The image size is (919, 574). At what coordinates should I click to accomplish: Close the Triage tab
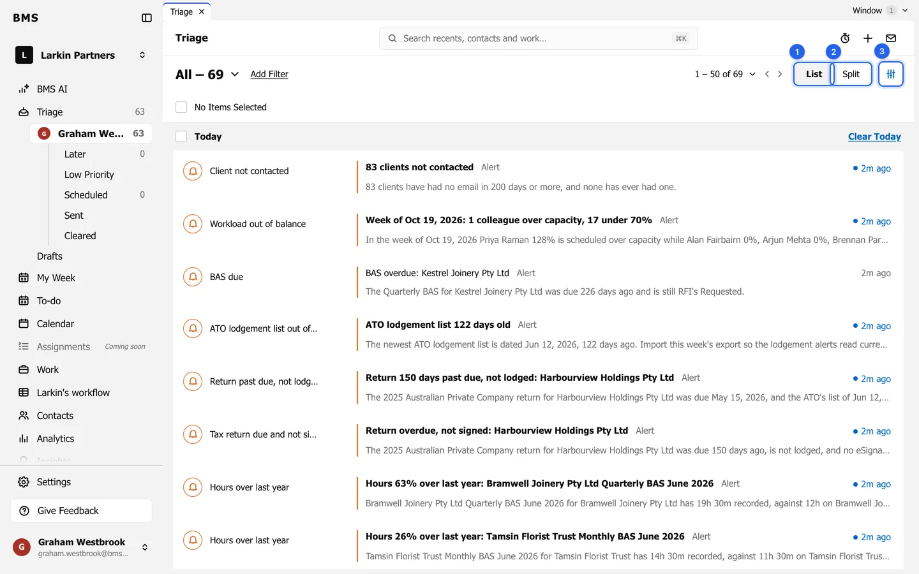tap(202, 11)
